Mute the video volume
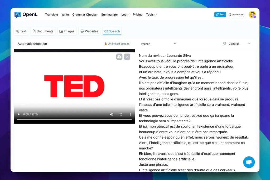Viewport: 270px width, 180px height. (112, 114)
